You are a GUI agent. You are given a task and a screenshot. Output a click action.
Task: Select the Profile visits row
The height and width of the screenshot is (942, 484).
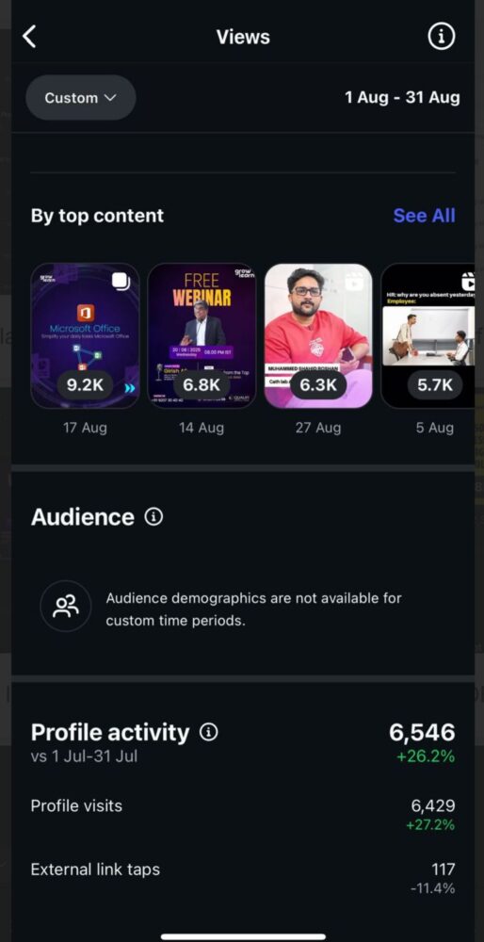[243, 814]
